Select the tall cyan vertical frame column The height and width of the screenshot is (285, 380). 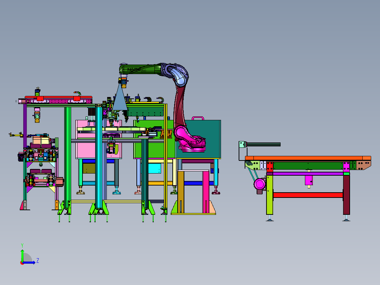99,157
